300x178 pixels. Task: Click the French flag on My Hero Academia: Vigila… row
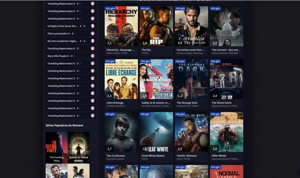93,41
